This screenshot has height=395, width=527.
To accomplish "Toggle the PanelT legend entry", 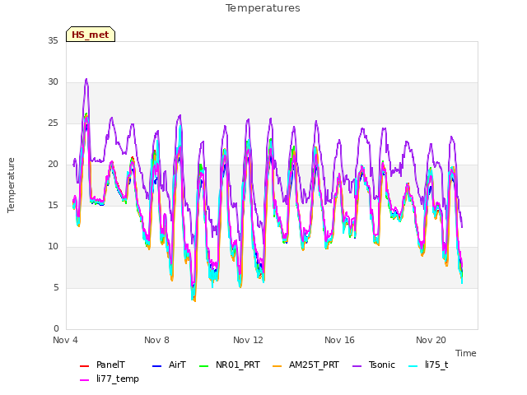I will [x=102, y=365].
